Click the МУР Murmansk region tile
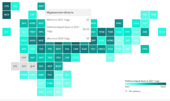The width and height of the screenshot is (170, 101). (41, 6)
